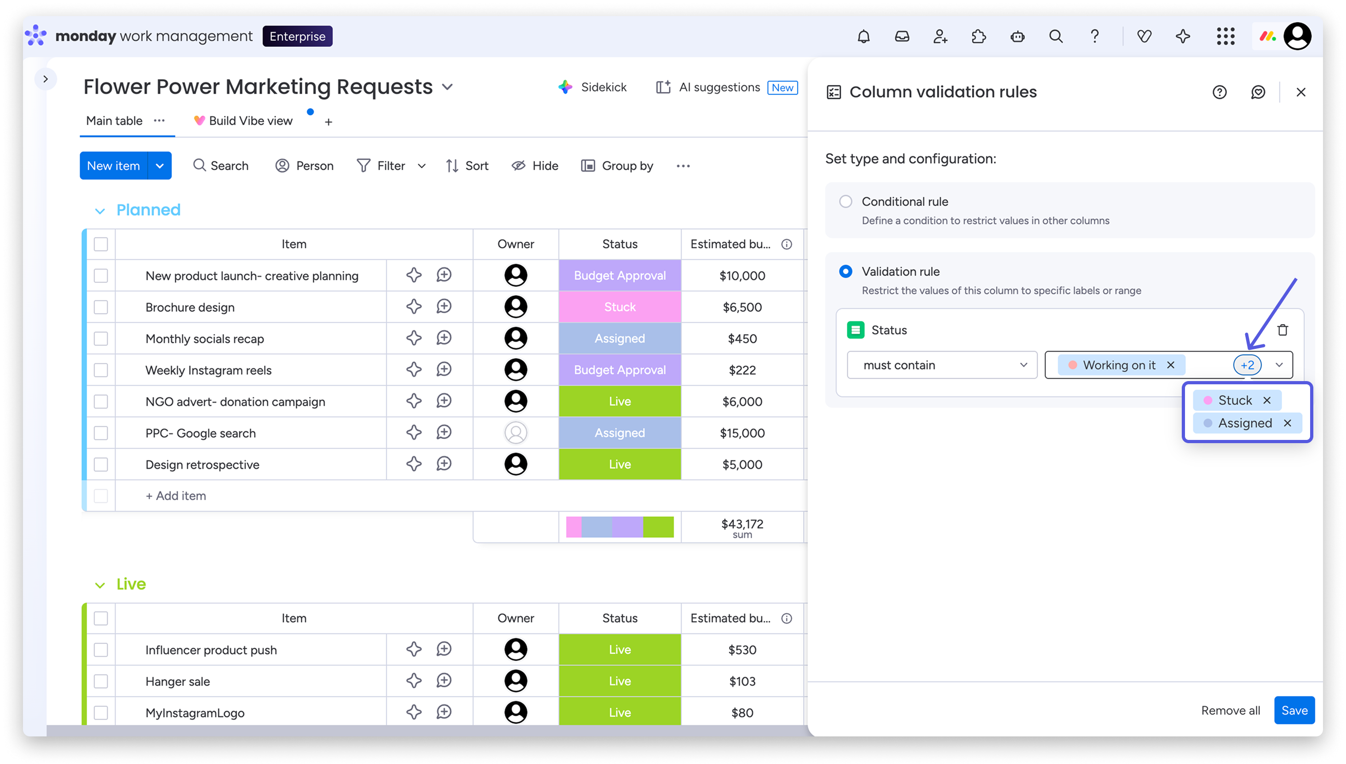Open the feedback chat icon in panel
1346x764 pixels.
click(x=1258, y=92)
